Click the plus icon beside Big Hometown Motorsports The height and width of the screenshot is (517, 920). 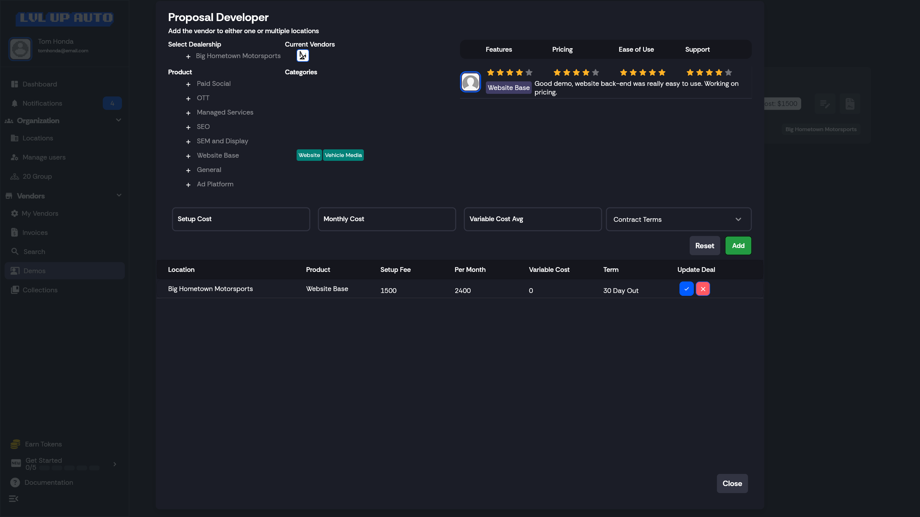(x=188, y=56)
